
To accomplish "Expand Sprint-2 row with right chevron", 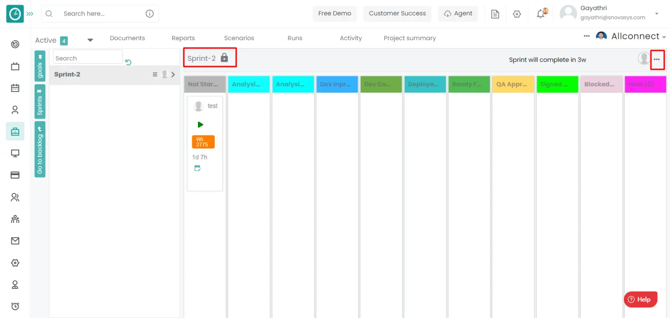I will click(x=173, y=75).
